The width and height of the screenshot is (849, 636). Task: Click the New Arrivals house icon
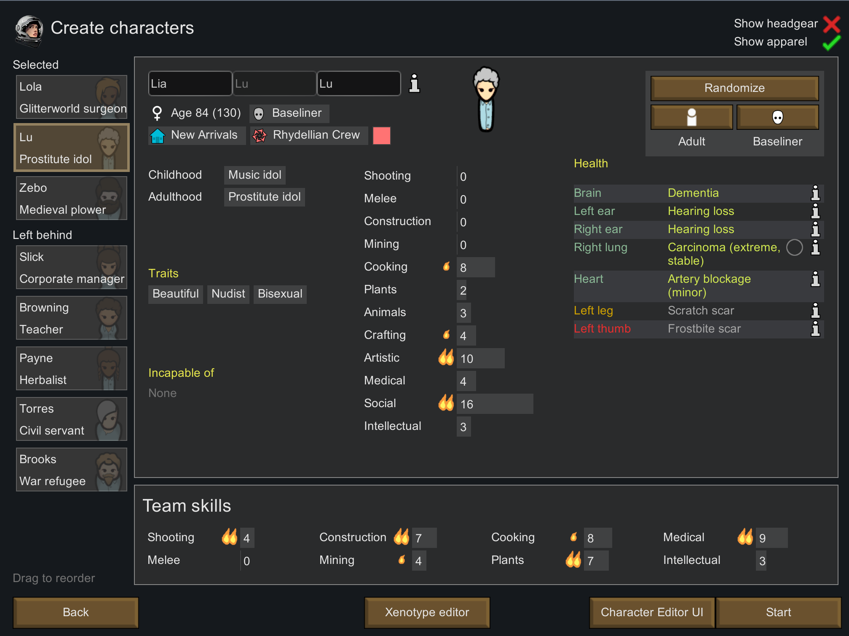point(158,136)
